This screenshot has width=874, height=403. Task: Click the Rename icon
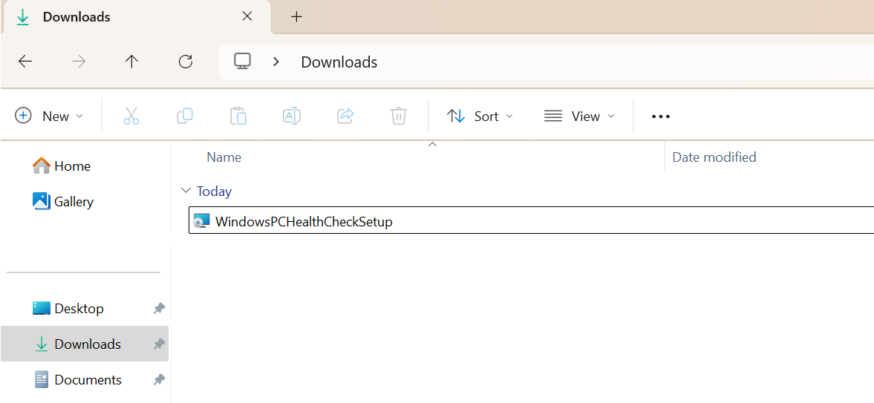coord(292,116)
